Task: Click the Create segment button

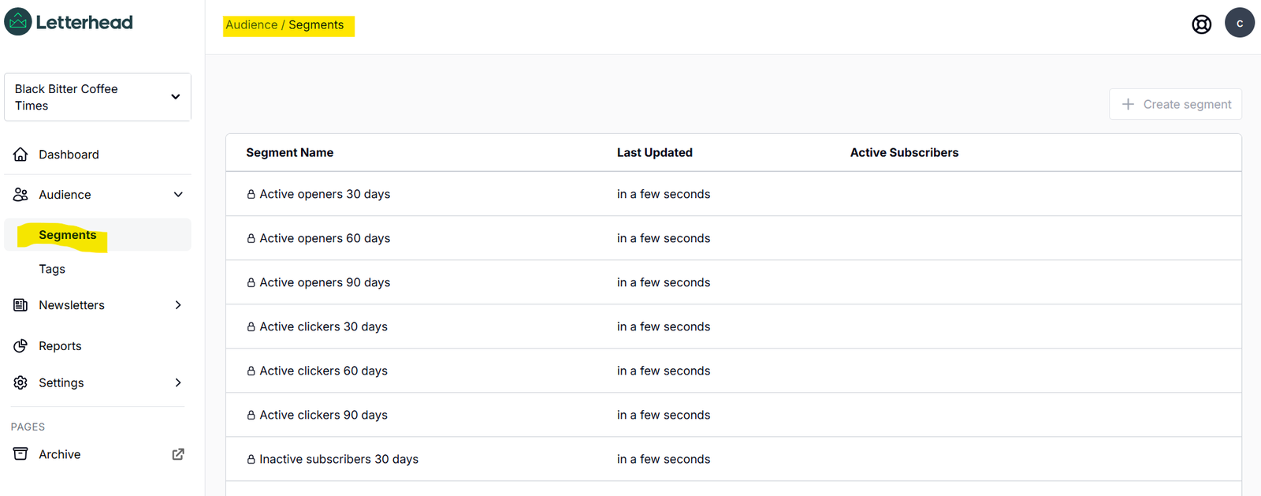Action: coord(1175,104)
